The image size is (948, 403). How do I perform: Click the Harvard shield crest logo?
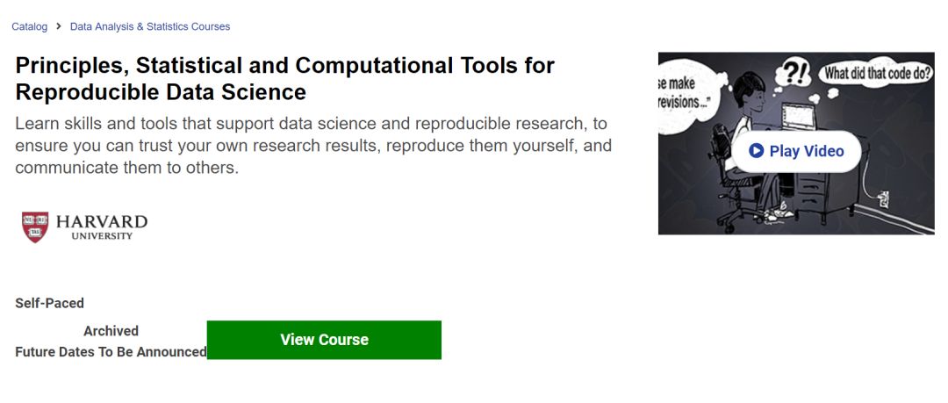[x=35, y=227]
